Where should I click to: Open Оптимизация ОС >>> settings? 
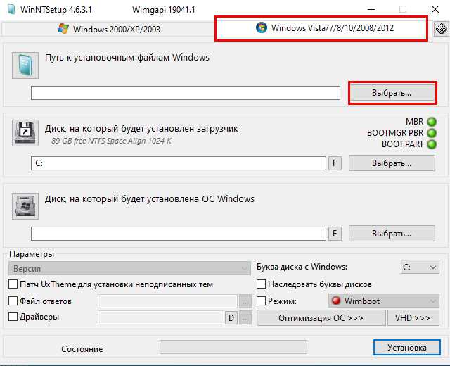click(x=321, y=318)
